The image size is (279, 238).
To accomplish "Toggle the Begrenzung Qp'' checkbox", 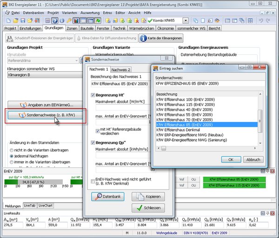I will (x=93, y=141).
